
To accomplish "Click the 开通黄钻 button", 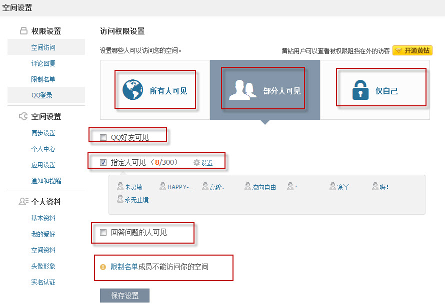I will [x=412, y=51].
